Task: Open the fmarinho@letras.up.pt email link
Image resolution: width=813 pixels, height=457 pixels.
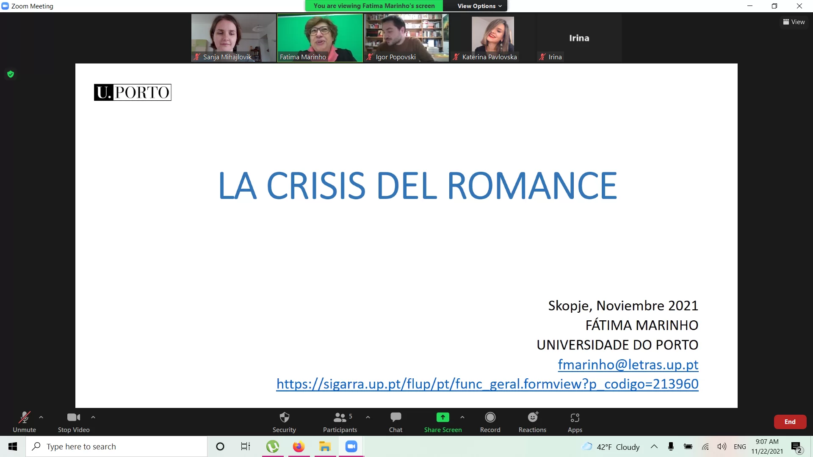Action: [x=628, y=364]
